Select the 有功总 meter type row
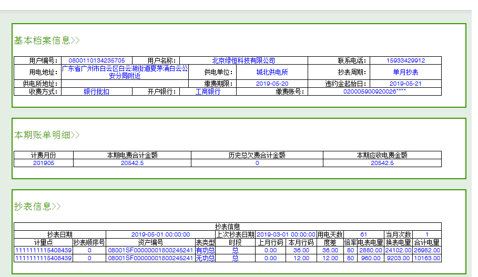478x277 pixels. (205, 250)
